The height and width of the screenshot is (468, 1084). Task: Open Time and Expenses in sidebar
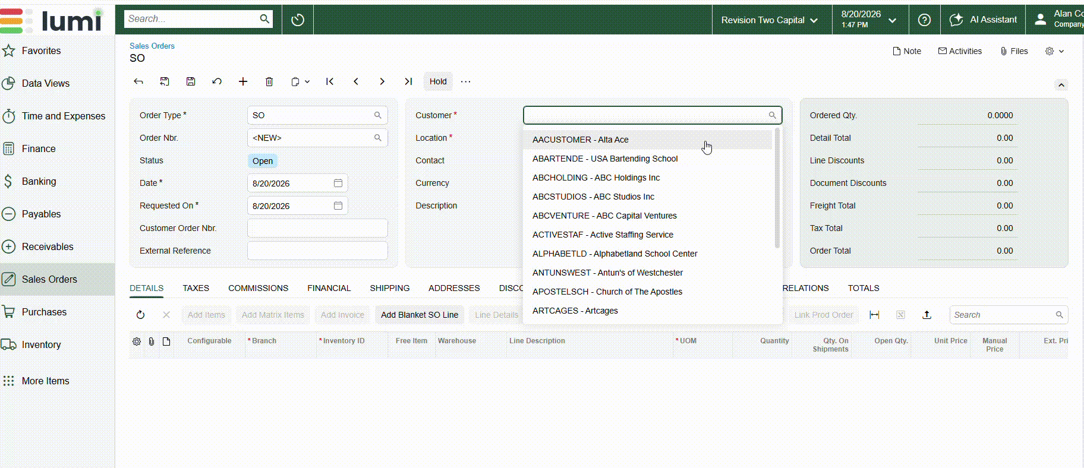pos(57,116)
